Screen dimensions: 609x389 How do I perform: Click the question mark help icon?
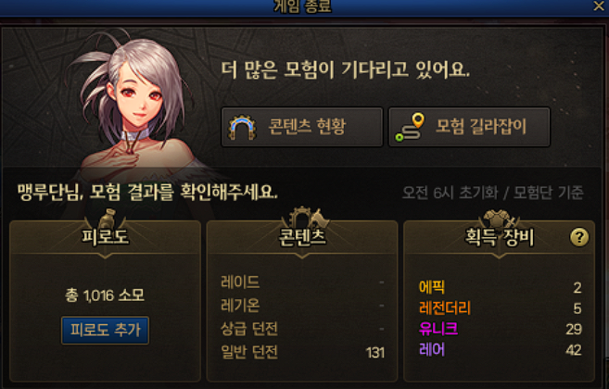(579, 237)
